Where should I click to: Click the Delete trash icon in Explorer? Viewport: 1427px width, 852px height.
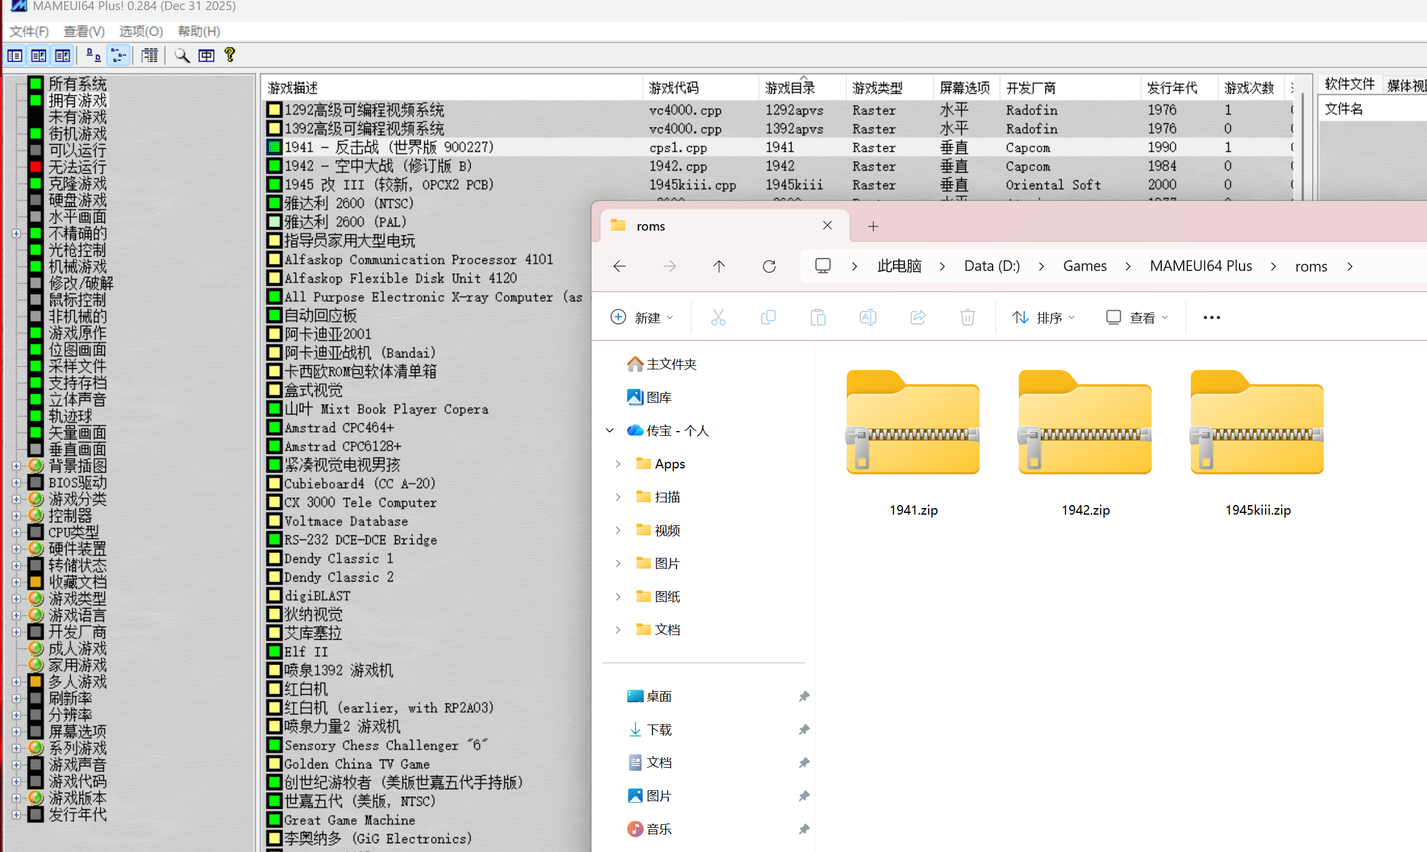pyautogui.click(x=967, y=317)
